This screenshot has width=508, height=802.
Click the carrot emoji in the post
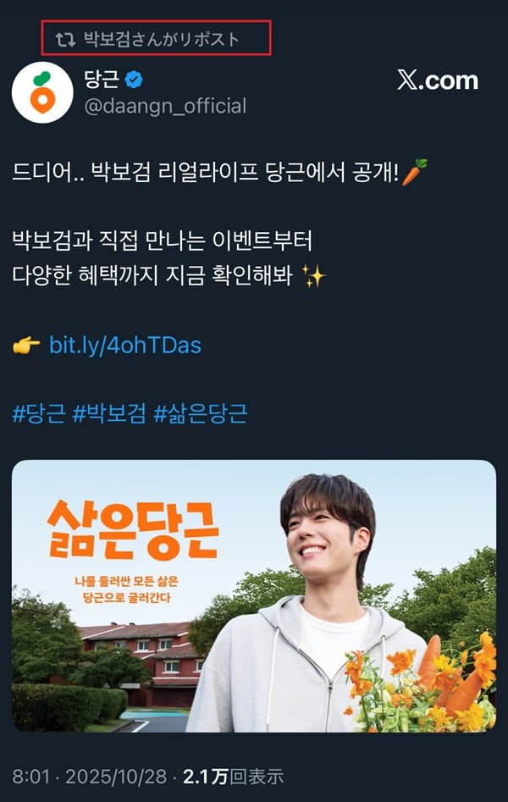tap(414, 171)
